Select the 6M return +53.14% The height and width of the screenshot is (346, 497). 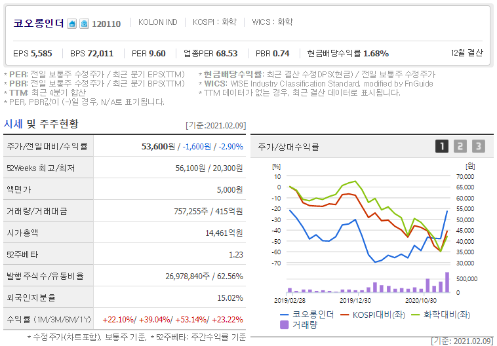[x=191, y=319]
